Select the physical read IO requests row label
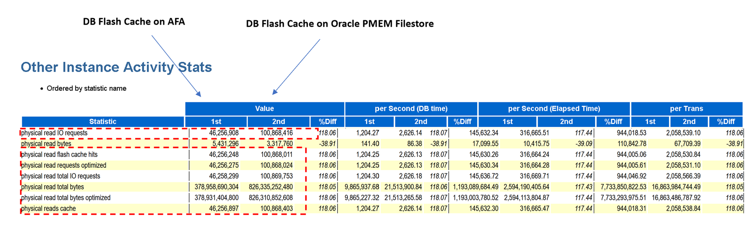 54,133
